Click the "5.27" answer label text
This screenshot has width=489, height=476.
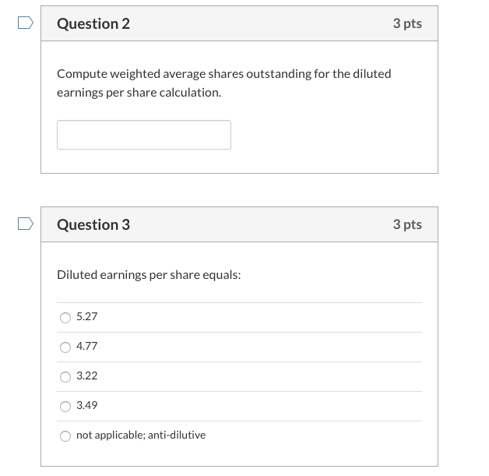[x=87, y=317]
